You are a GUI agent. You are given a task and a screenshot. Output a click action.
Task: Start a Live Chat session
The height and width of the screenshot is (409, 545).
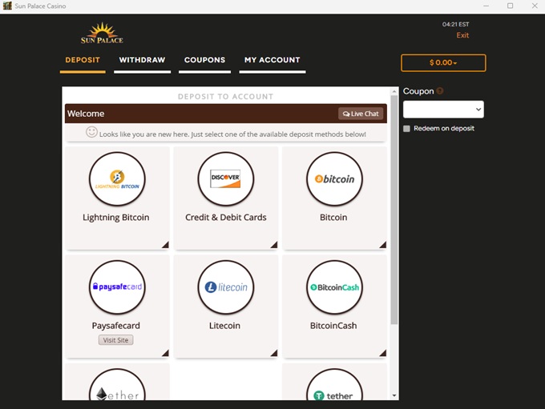click(361, 114)
